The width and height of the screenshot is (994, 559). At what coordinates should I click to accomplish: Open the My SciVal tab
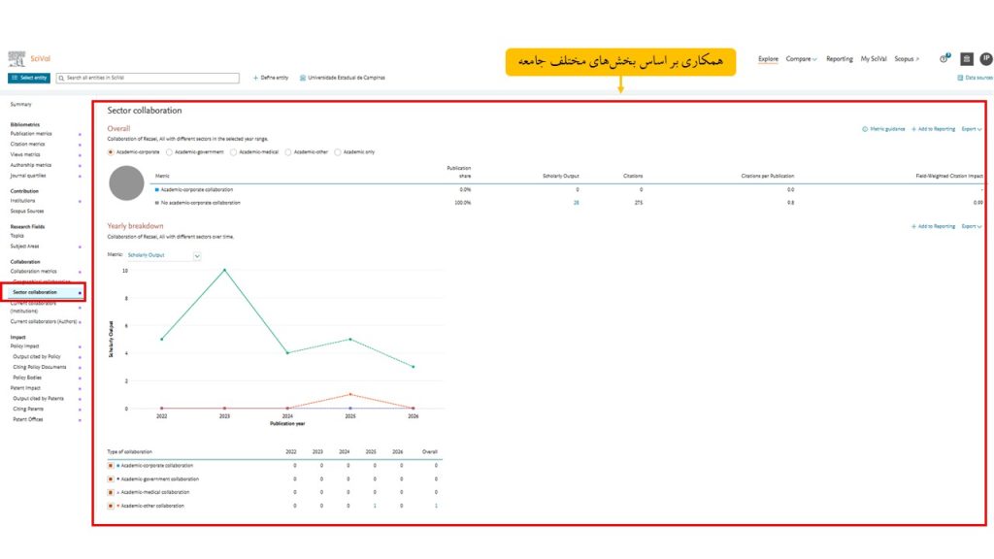[x=874, y=59]
